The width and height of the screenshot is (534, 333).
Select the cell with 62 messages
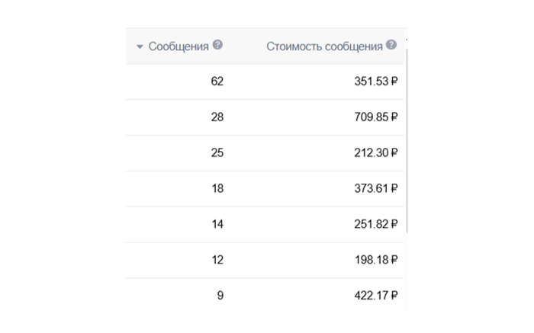[x=217, y=82]
